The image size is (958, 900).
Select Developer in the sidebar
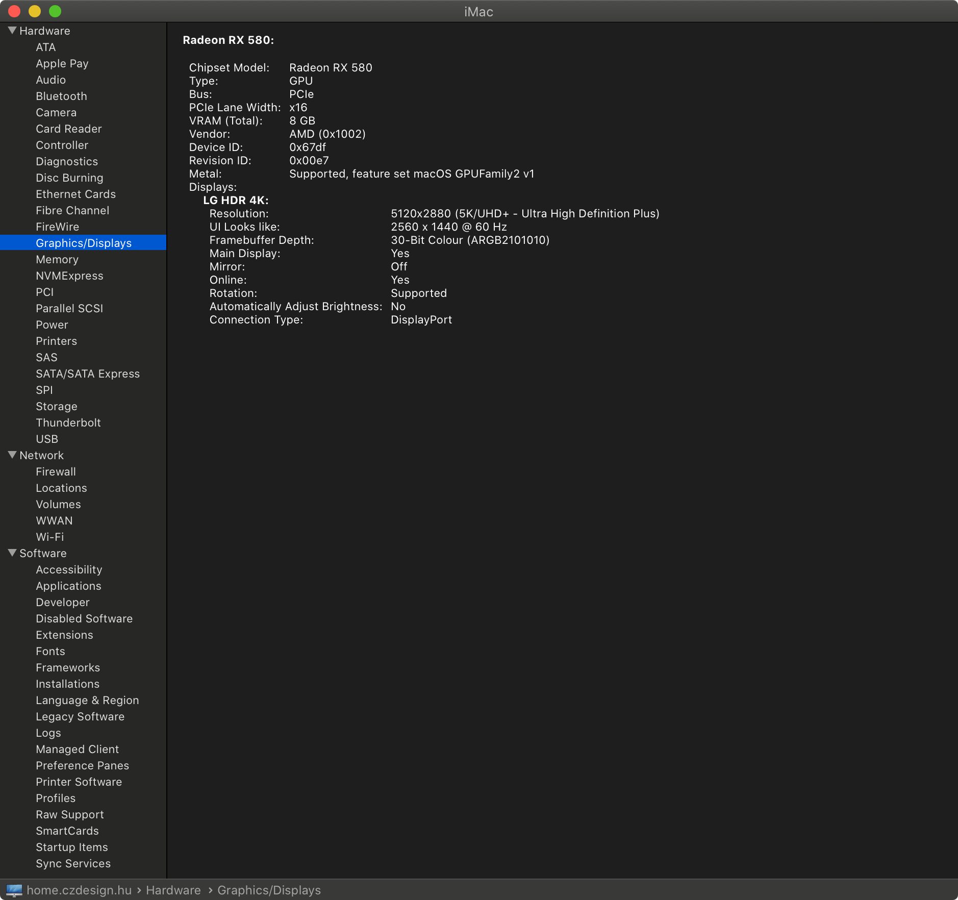[63, 603]
